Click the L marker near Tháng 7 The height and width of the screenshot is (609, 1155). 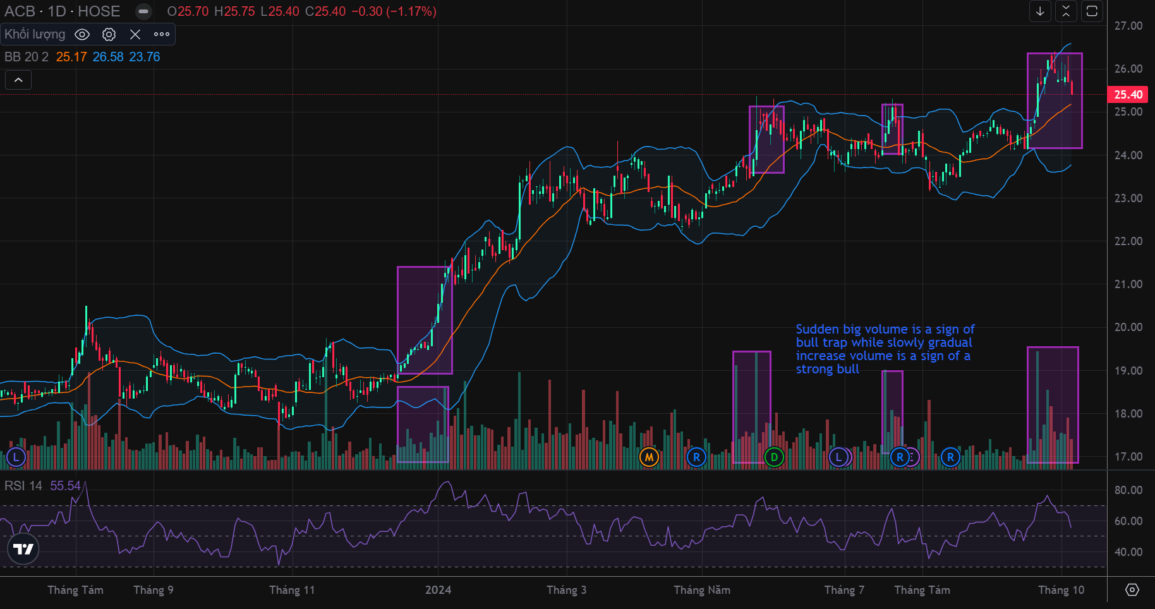(838, 457)
